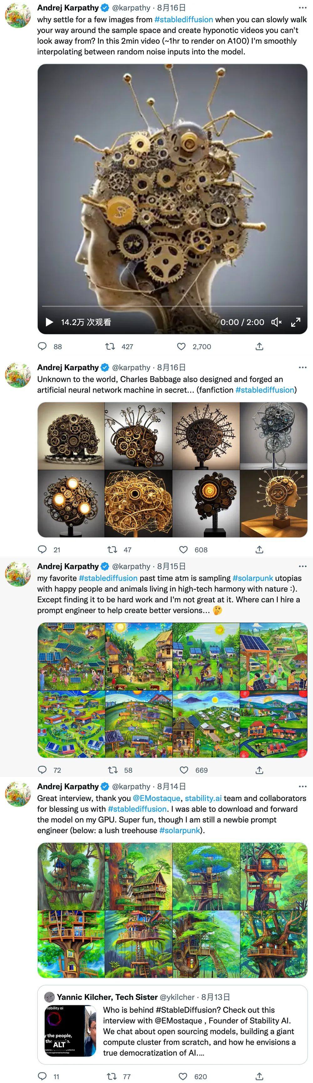313x1083 pixels.
Task: Reply to the treehouse tweet with 11 replies
Action: (42, 1076)
